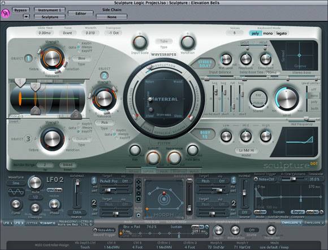Open the Lo Mid Hi model menu
This screenshot has width=328, height=250.
click(x=247, y=150)
